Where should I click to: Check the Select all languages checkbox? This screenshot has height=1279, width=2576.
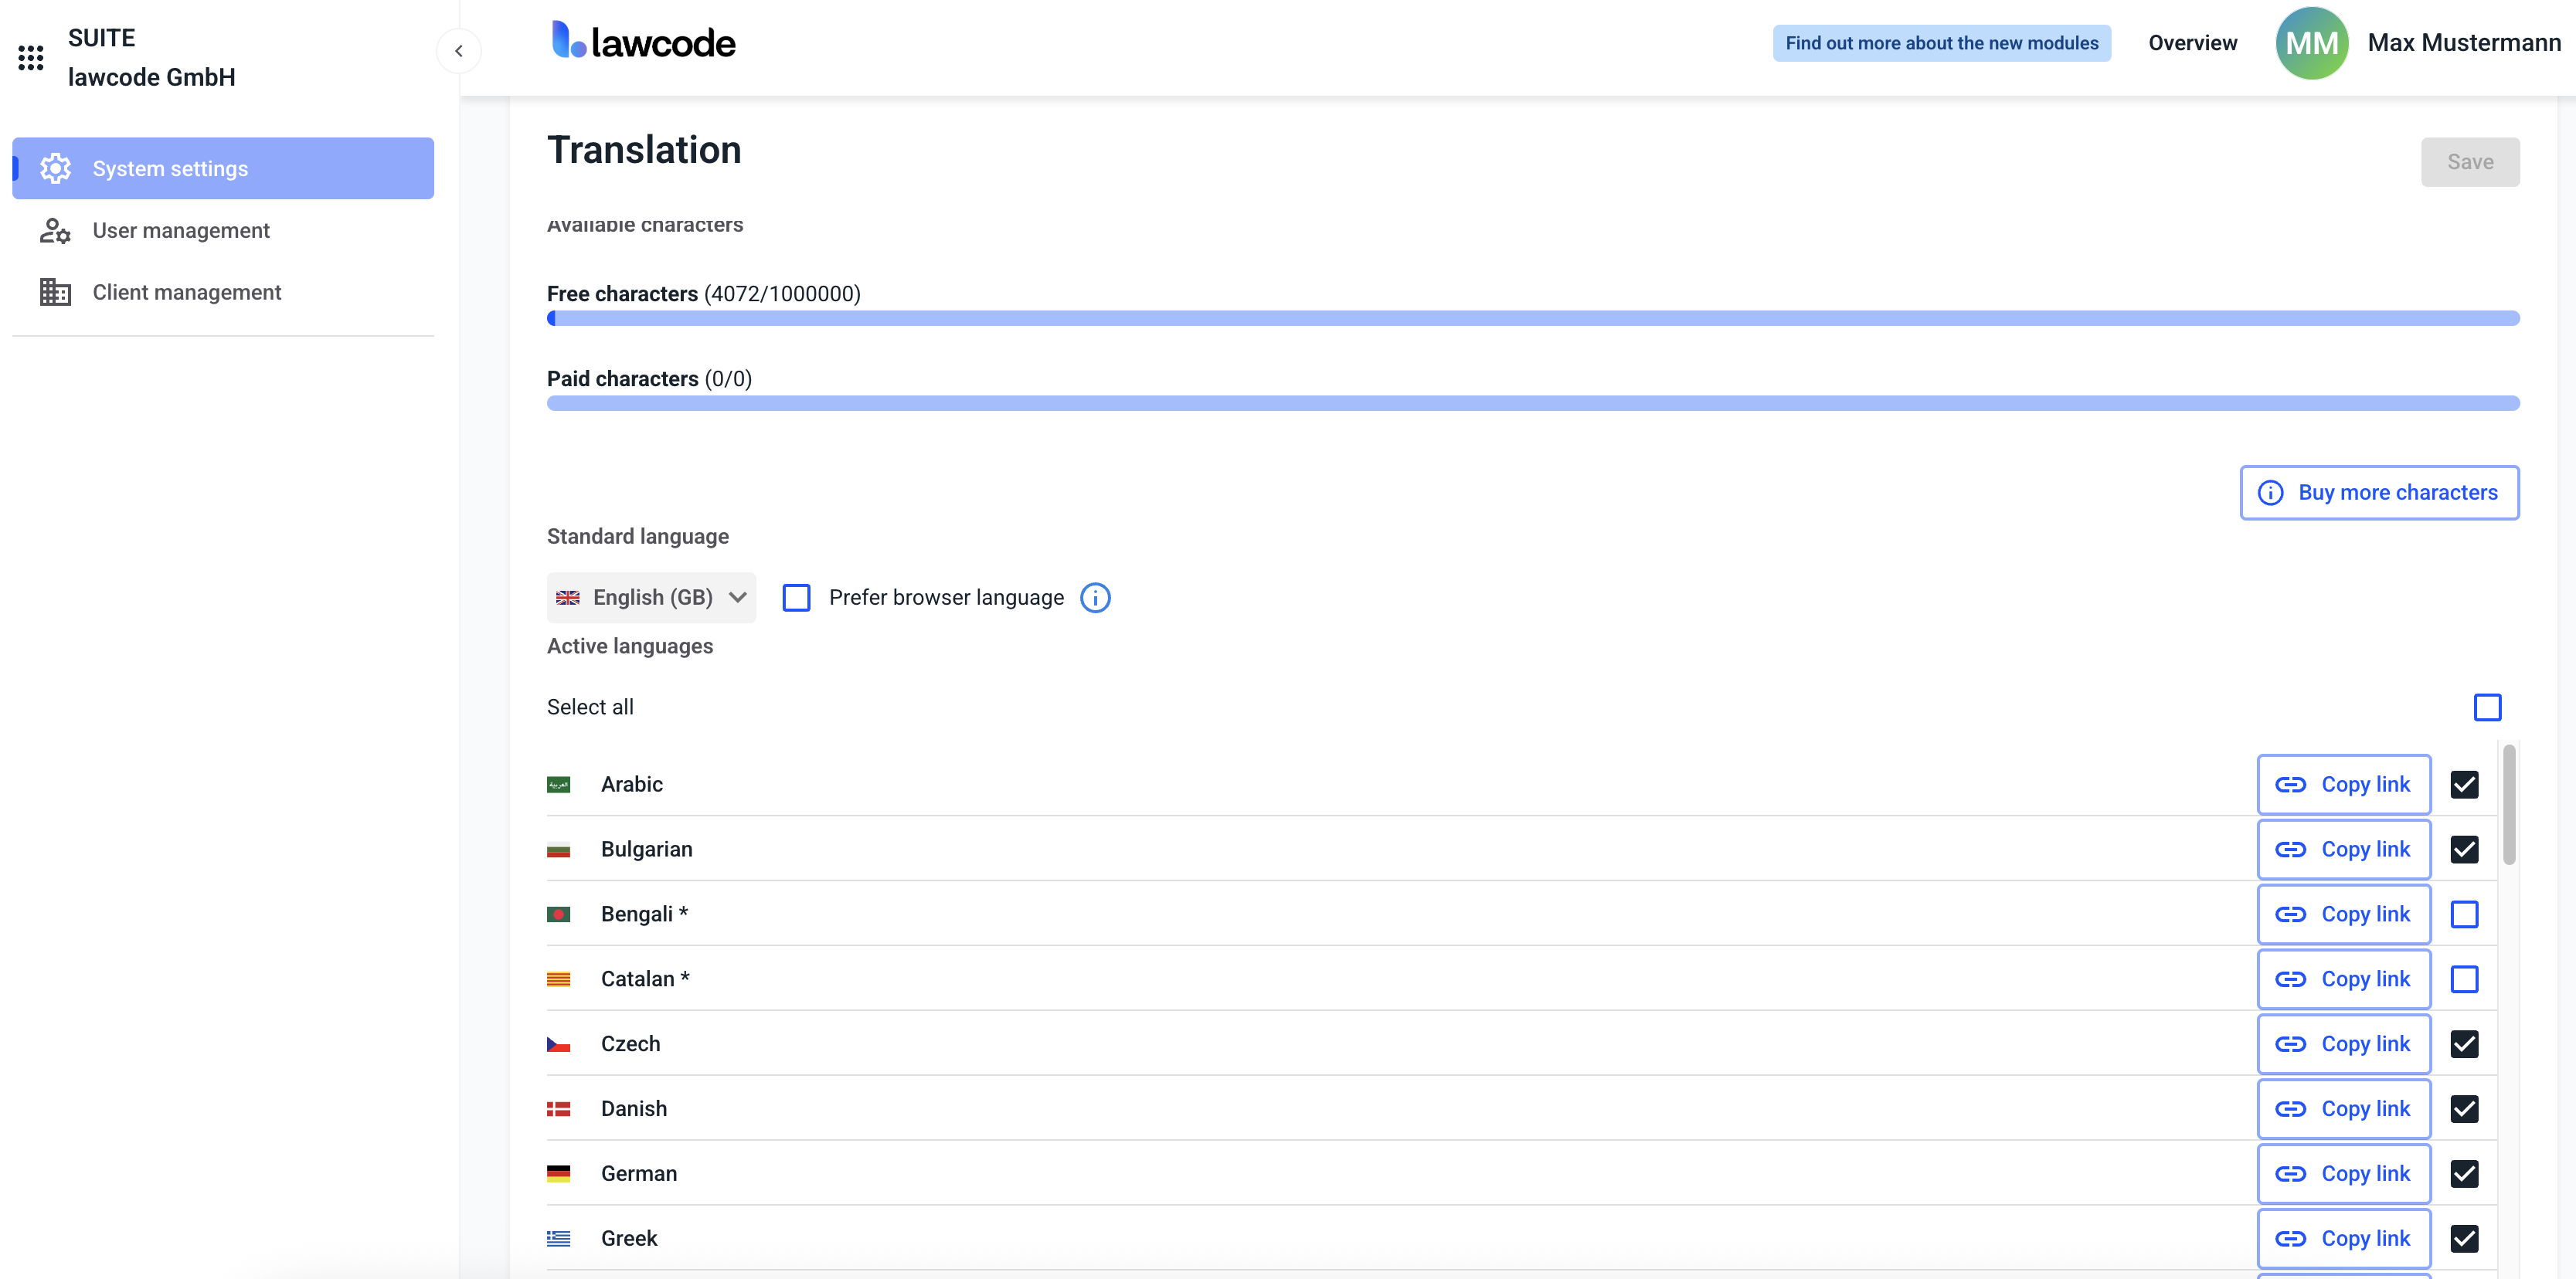[2487, 707]
